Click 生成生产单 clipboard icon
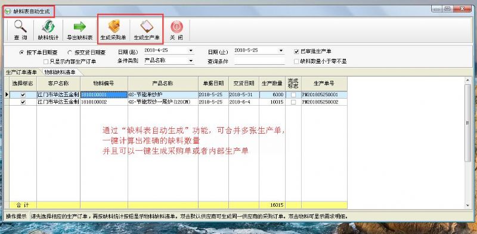This screenshot has height=234, width=477. 147,27
